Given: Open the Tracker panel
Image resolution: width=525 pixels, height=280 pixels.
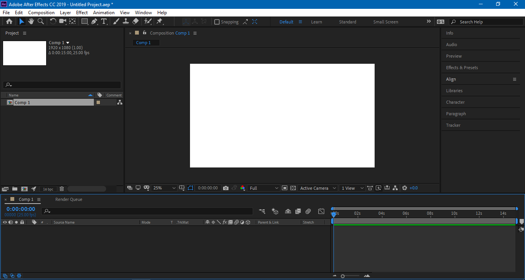Looking at the screenshot, I should tap(453, 125).
